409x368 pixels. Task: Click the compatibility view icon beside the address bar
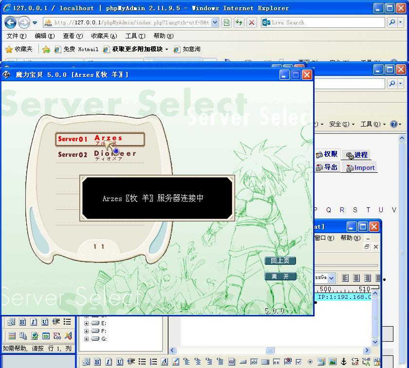(227, 23)
